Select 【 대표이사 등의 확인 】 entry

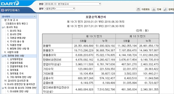17,24
